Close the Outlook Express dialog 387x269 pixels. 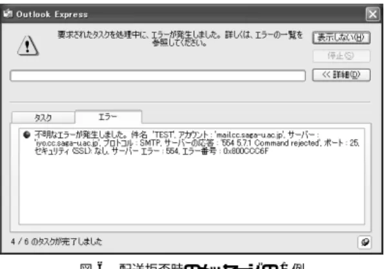[x=373, y=14]
